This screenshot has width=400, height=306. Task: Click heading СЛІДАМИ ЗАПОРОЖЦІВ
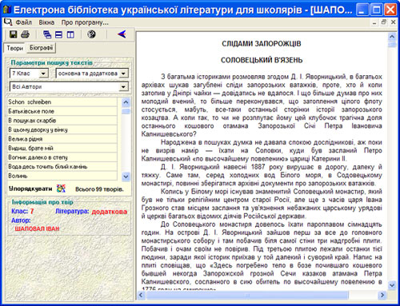tap(262, 43)
